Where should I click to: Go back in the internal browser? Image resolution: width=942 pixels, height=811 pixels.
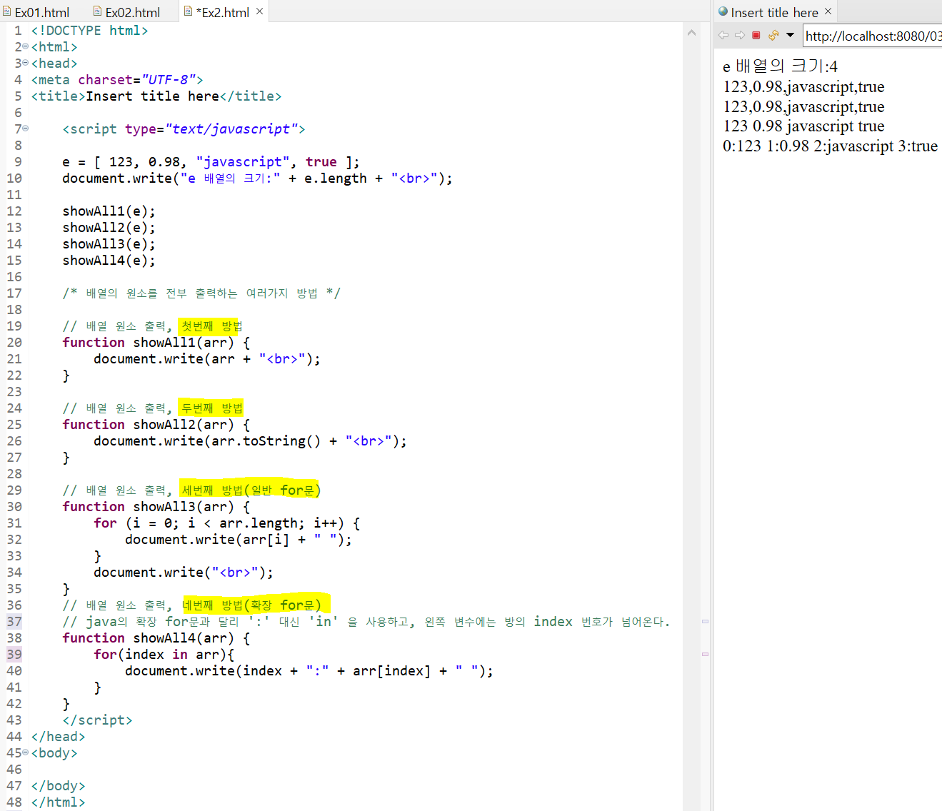pos(723,35)
